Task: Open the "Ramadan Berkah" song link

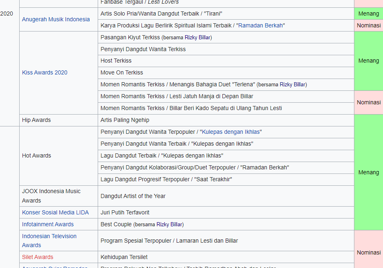Action: tap(260, 25)
